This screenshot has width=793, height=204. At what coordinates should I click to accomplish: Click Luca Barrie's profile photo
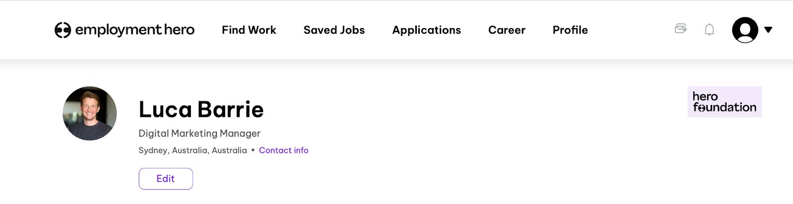(x=90, y=113)
